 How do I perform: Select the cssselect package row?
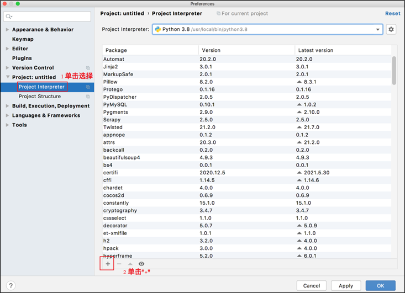point(246,218)
